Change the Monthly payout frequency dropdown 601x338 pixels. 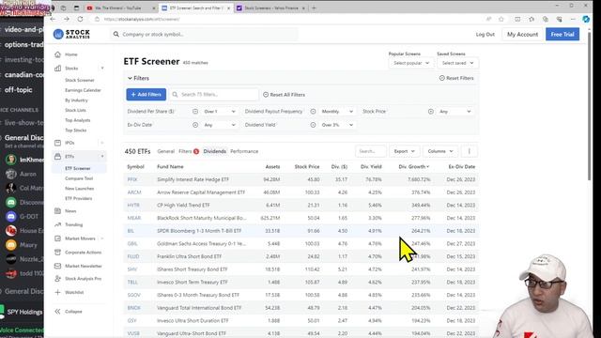tap(337, 112)
